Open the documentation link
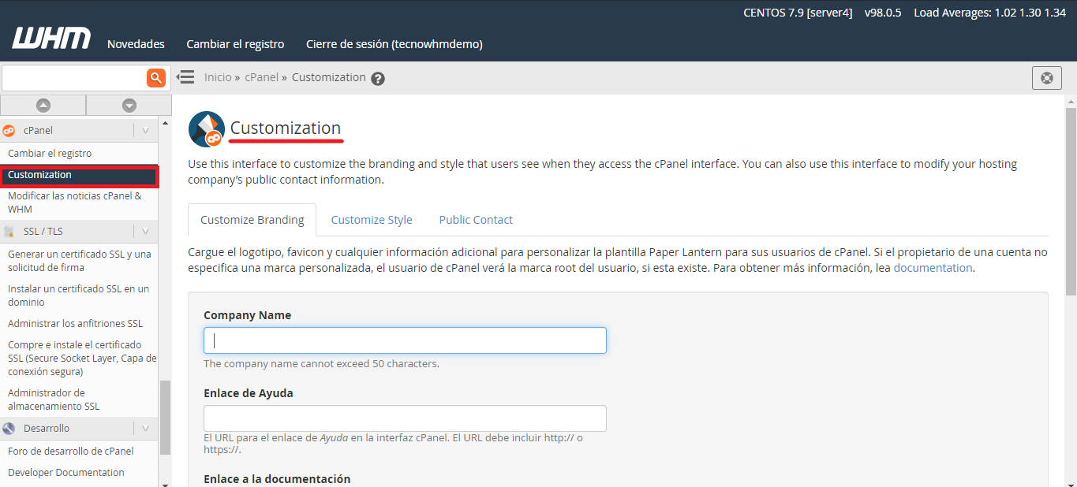Image resolution: width=1077 pixels, height=487 pixels. (x=933, y=268)
